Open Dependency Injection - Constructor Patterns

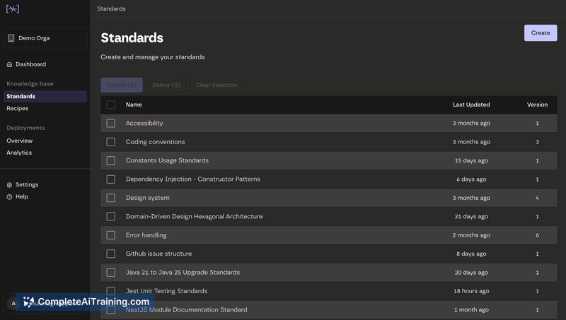click(192, 179)
